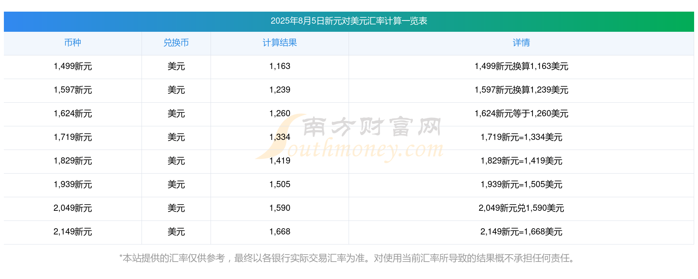Select the '1,939新元' cell
Viewport: 698px width, 279px height.
point(73,185)
